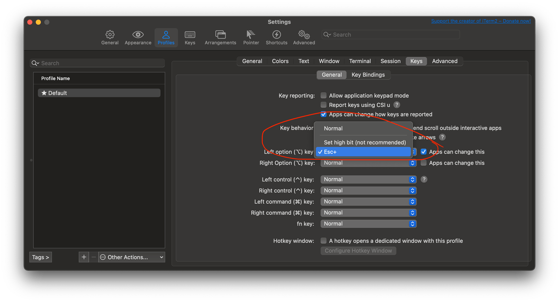Open the General settings pane

click(110, 37)
